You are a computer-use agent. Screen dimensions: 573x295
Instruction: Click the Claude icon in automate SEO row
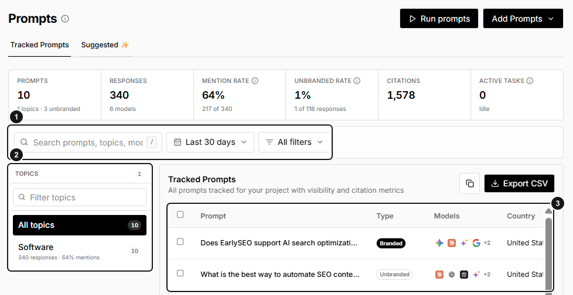439,275
